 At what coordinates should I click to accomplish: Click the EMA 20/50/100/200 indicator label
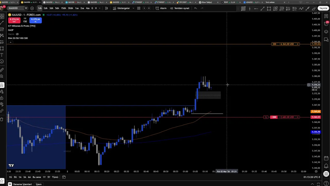18,38
